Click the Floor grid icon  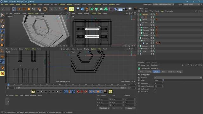click(x=121, y=9)
